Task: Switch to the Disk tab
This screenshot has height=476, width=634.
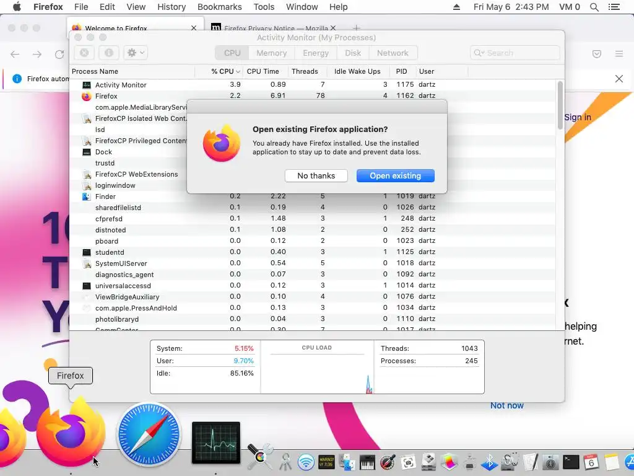Action: coord(352,53)
